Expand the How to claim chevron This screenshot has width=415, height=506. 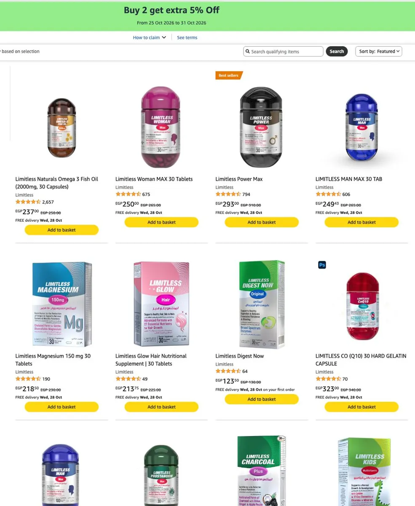point(164,38)
